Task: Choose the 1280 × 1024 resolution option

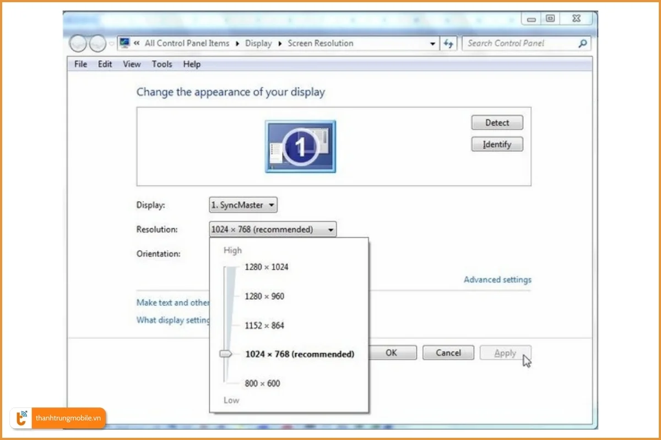Action: (x=266, y=267)
